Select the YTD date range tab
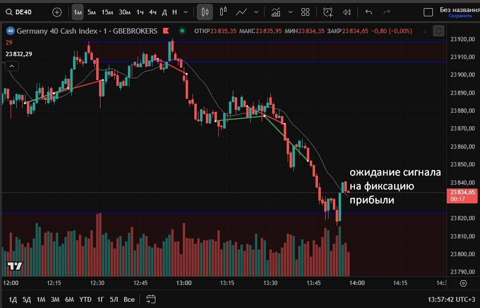480x308 pixels. [85, 299]
